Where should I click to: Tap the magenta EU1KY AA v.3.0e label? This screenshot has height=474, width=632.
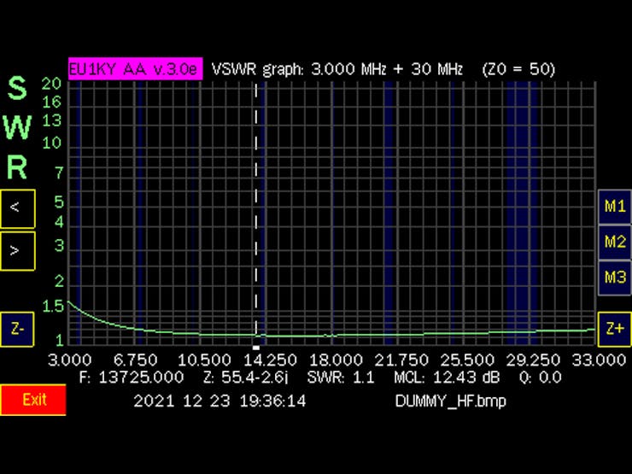coord(135,69)
